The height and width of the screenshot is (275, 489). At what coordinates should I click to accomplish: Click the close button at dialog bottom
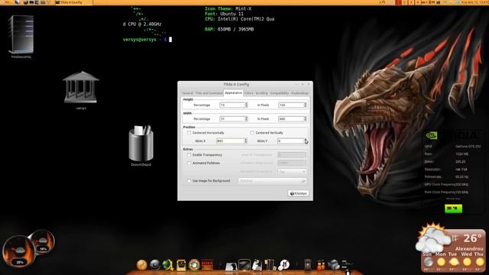coord(298,193)
